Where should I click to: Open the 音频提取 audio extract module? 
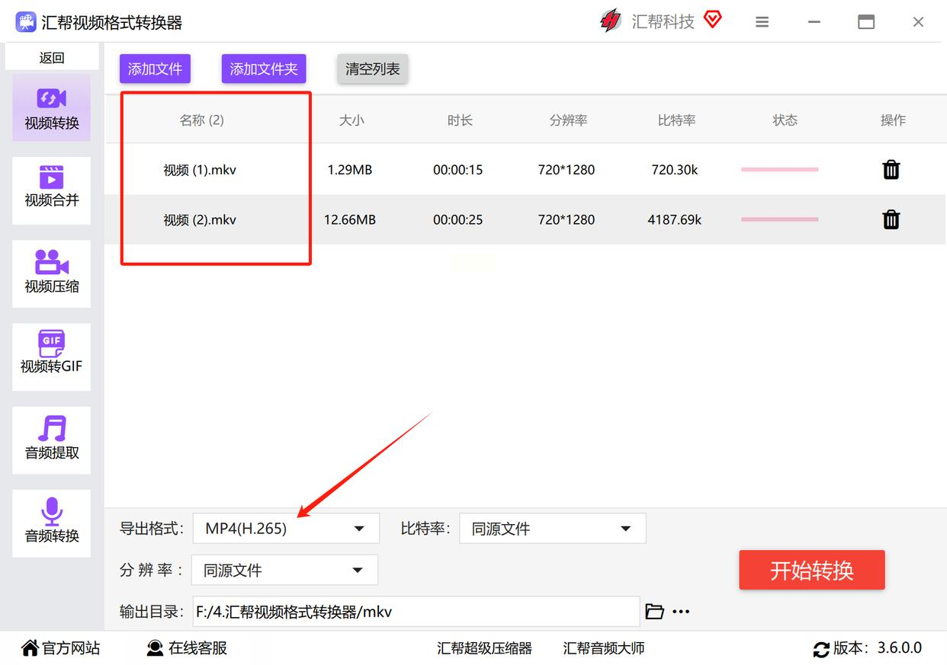51,440
